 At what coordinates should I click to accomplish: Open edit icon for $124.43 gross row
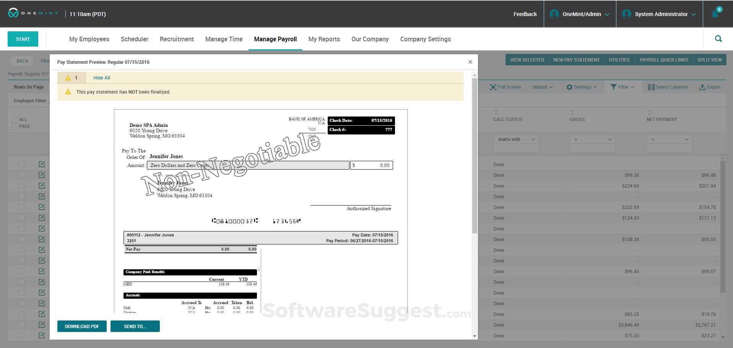42,218
